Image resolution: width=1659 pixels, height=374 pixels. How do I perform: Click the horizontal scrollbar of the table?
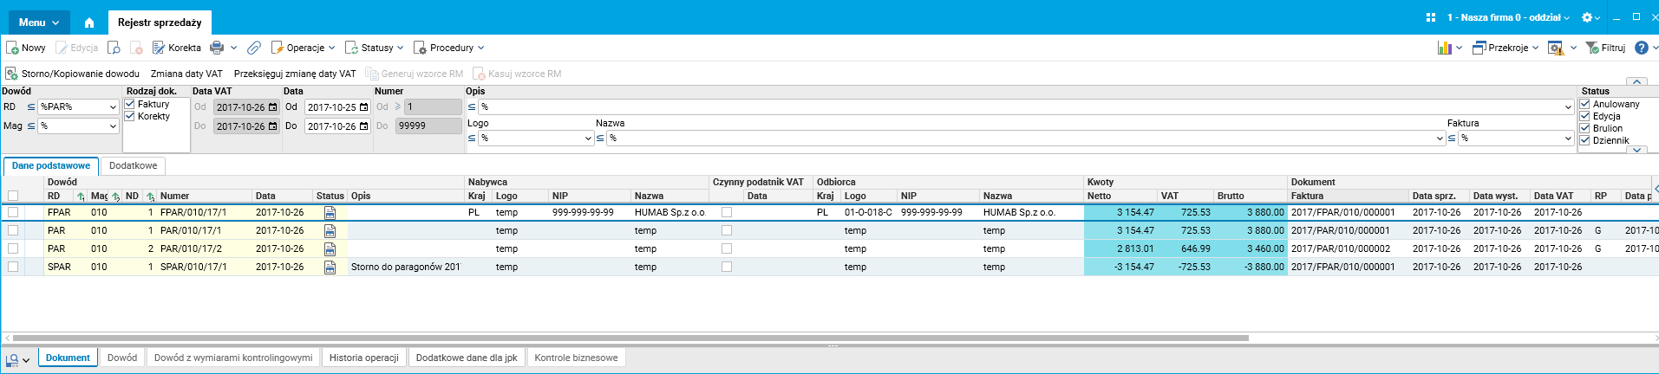pos(630,338)
